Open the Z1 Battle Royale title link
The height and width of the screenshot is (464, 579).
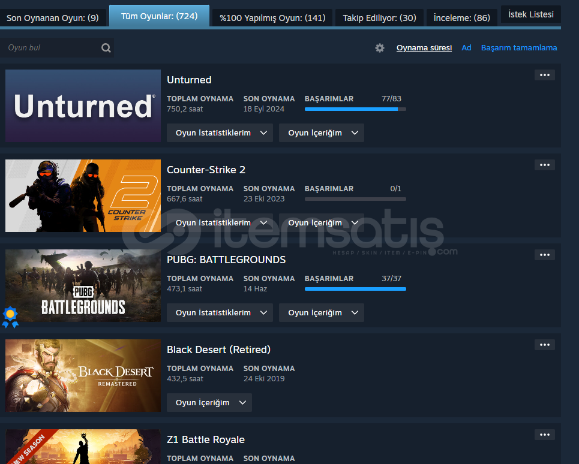(x=206, y=439)
